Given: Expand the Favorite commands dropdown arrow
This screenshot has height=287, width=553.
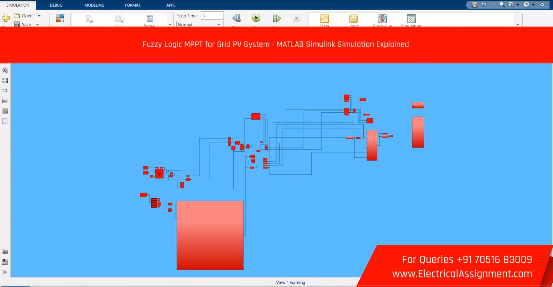Looking at the screenshot, I should tap(518, 5).
